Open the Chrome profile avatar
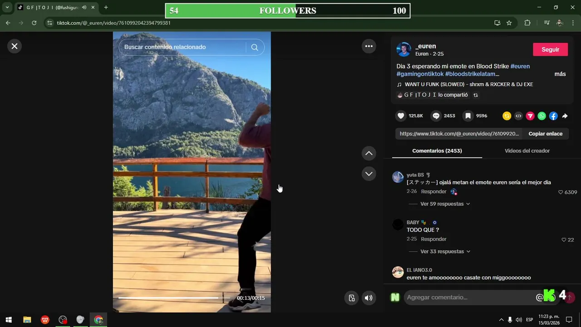 560,23
